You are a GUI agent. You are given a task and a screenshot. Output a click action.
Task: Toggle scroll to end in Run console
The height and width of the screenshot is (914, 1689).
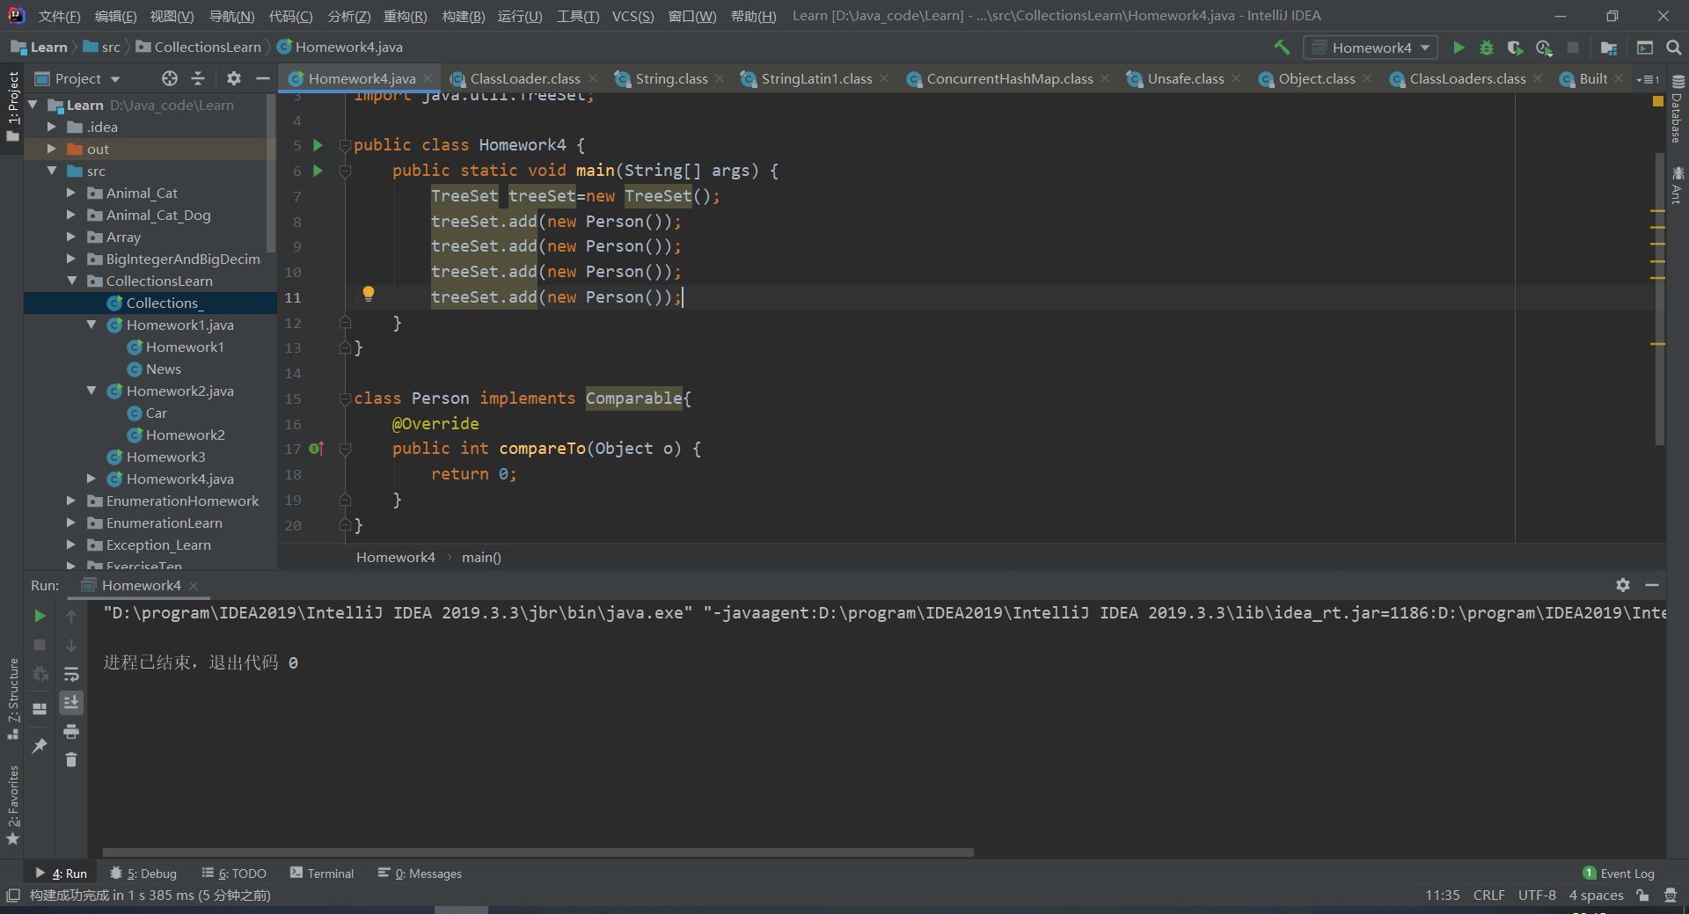[x=71, y=702]
